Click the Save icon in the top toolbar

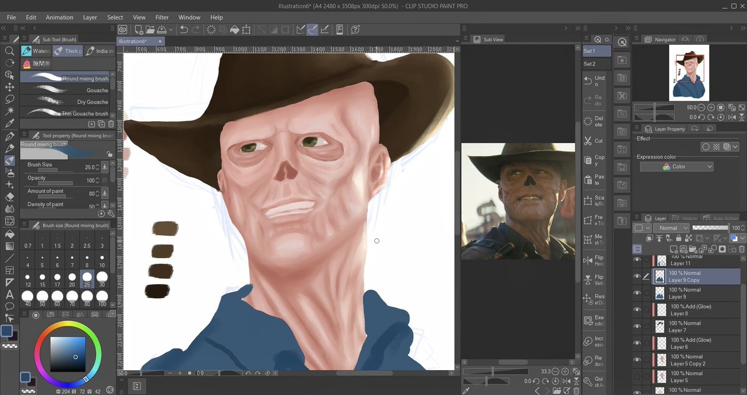click(x=162, y=29)
